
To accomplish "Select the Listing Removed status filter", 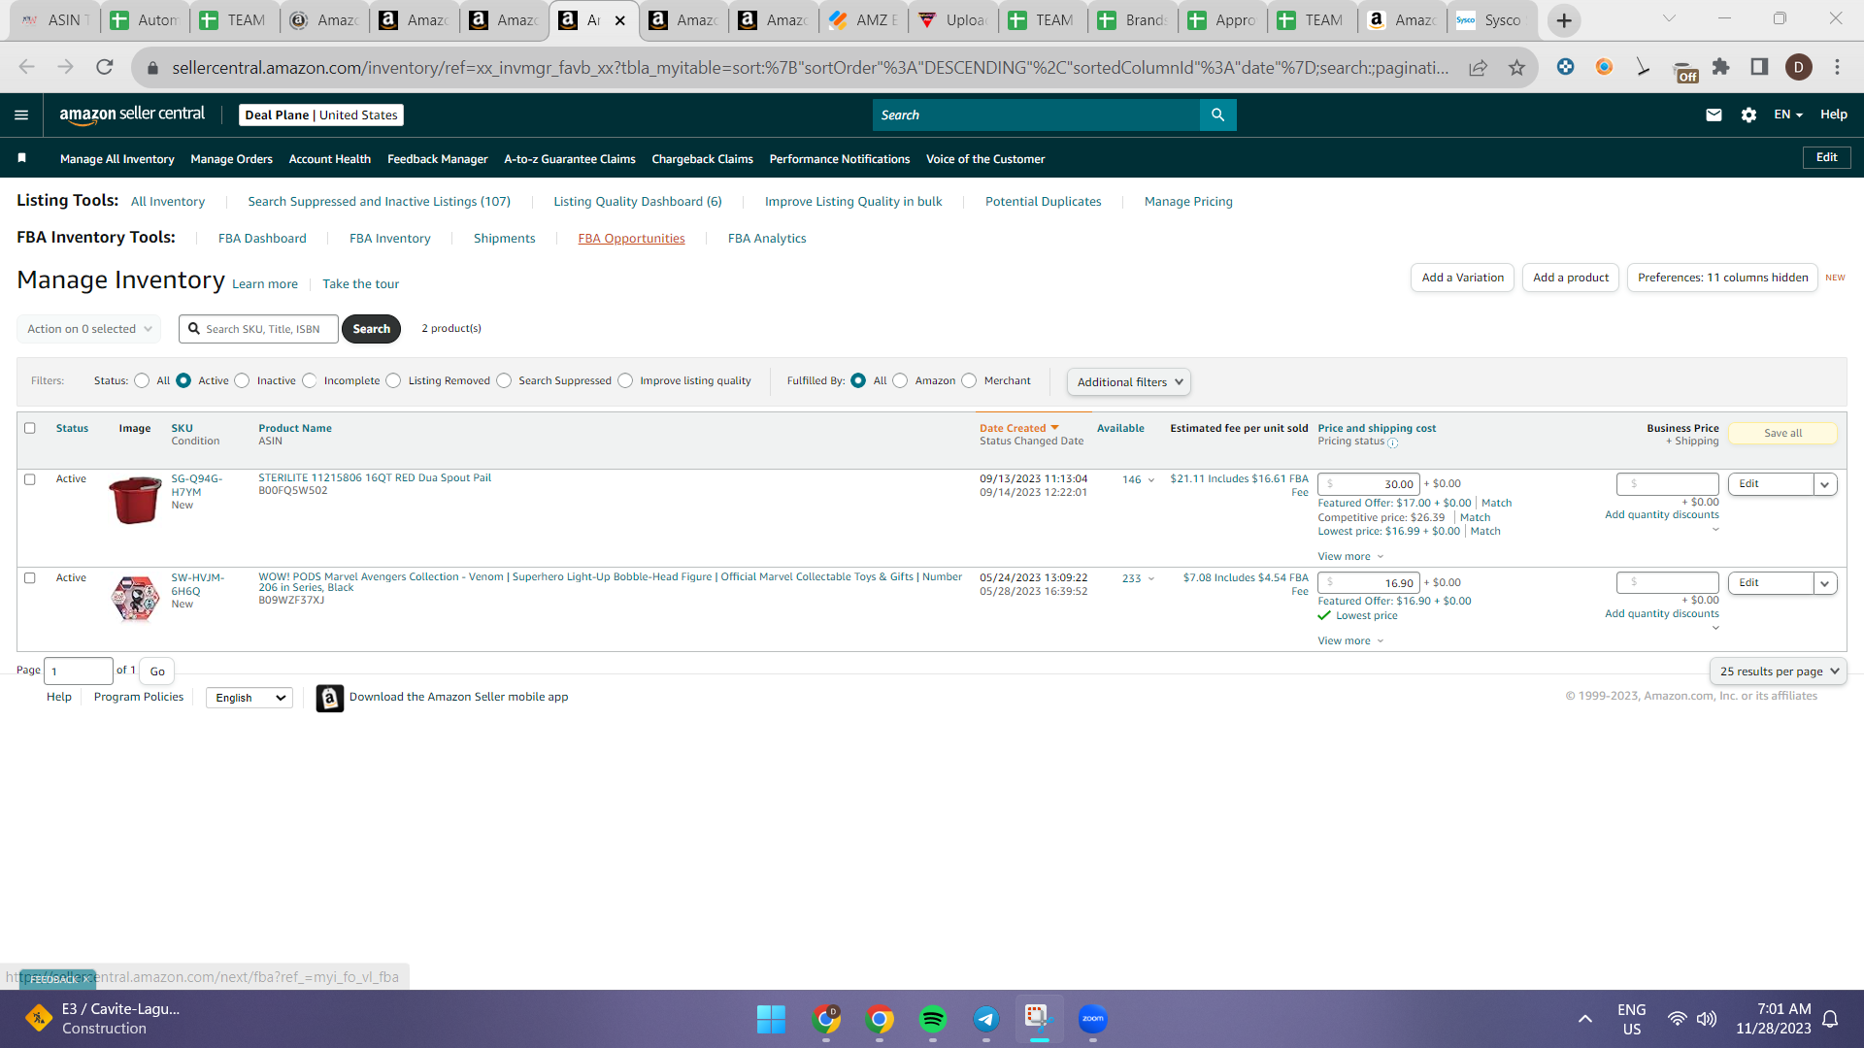I will [393, 380].
